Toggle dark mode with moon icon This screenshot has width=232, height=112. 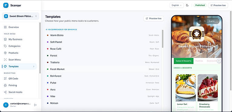pyautogui.click(x=187, y=5)
